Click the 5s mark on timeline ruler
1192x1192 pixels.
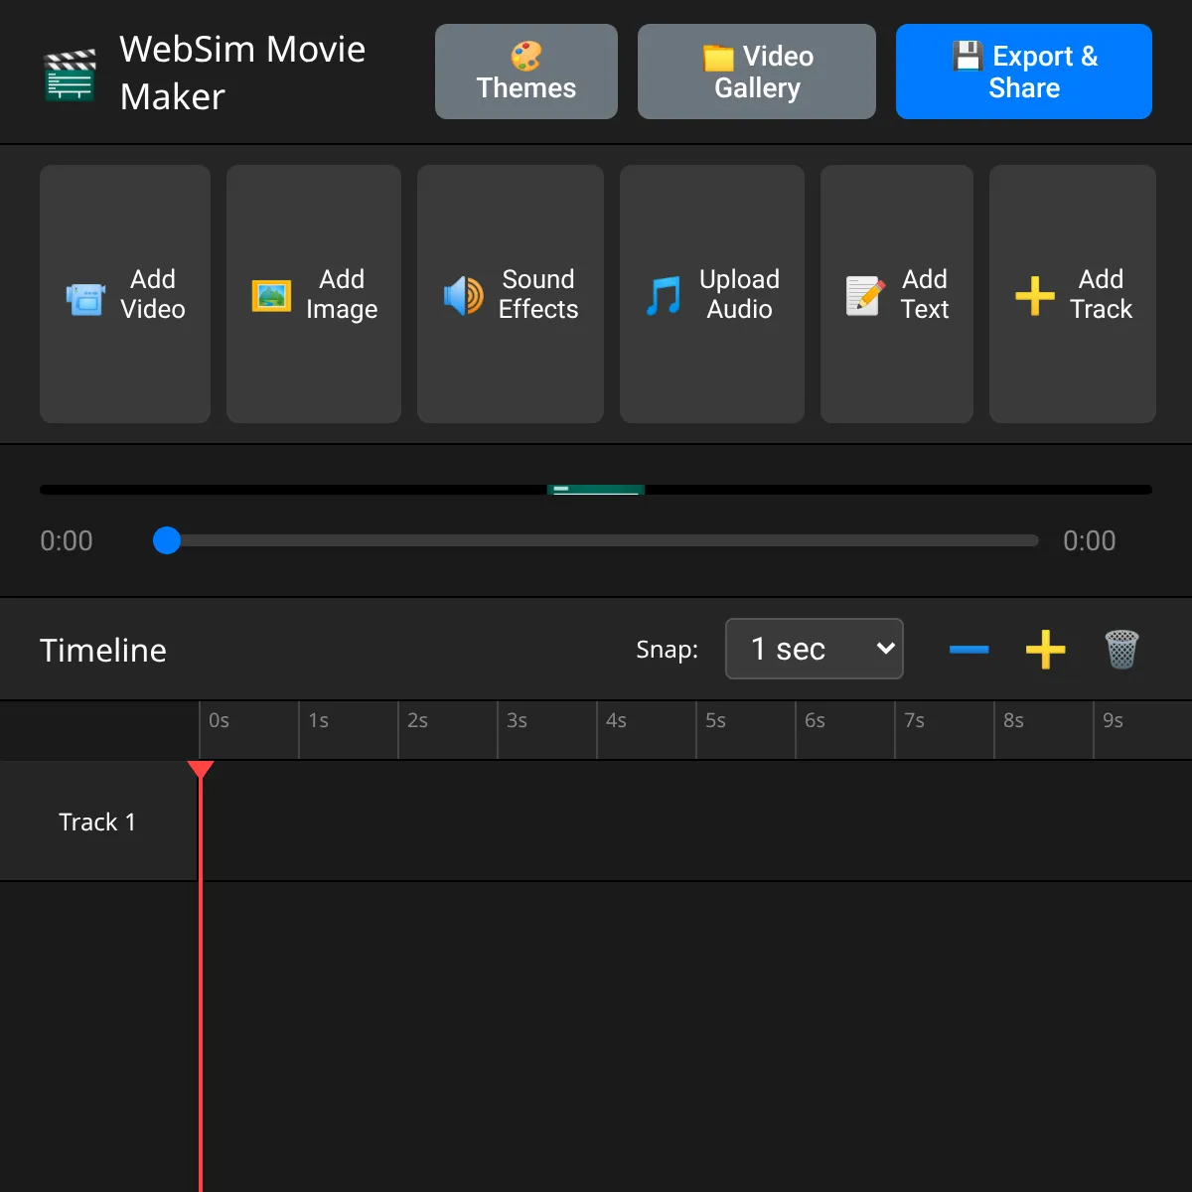point(715,721)
